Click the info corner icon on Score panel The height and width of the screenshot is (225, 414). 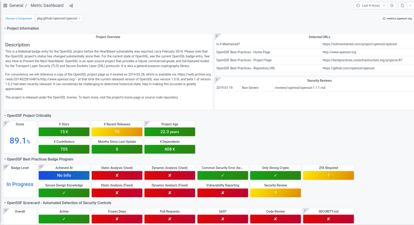pyautogui.click(x=5, y=123)
